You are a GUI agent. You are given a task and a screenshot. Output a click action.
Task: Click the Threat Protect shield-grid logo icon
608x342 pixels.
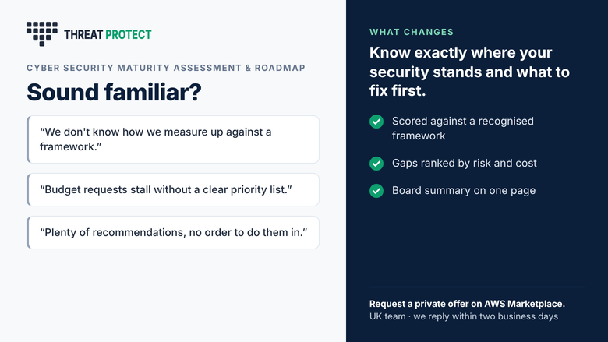pos(42,33)
